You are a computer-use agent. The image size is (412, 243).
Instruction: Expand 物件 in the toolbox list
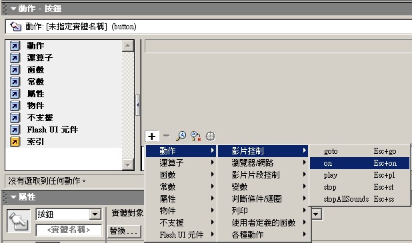(36, 105)
